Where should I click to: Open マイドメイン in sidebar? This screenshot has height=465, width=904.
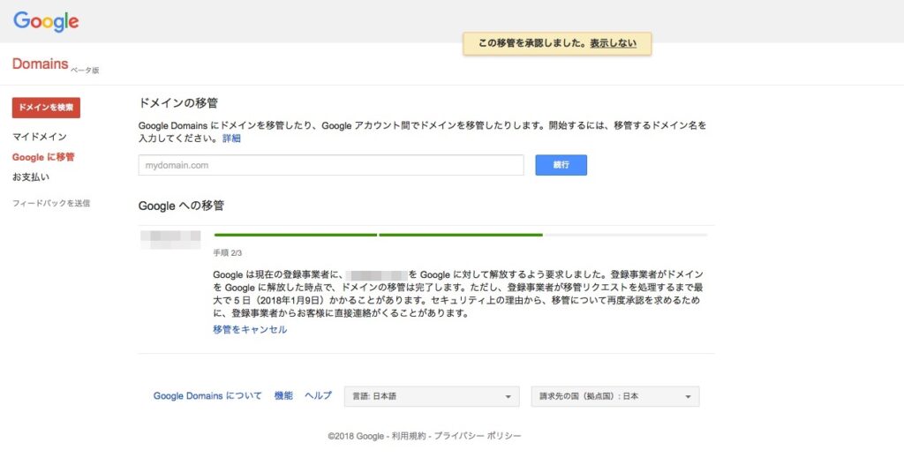[x=39, y=137]
